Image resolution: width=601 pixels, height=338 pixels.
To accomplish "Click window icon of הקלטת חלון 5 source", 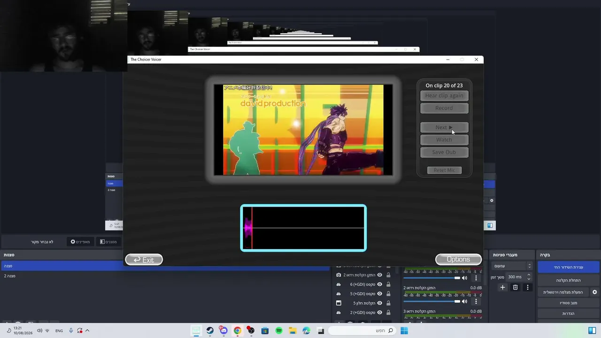I will 339,303.
